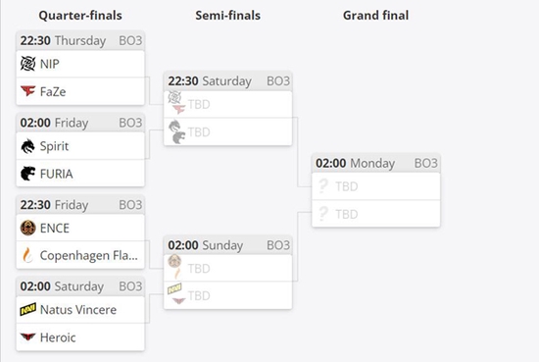Select the NIP/FaZe TBD semi-final slot

tap(228, 104)
